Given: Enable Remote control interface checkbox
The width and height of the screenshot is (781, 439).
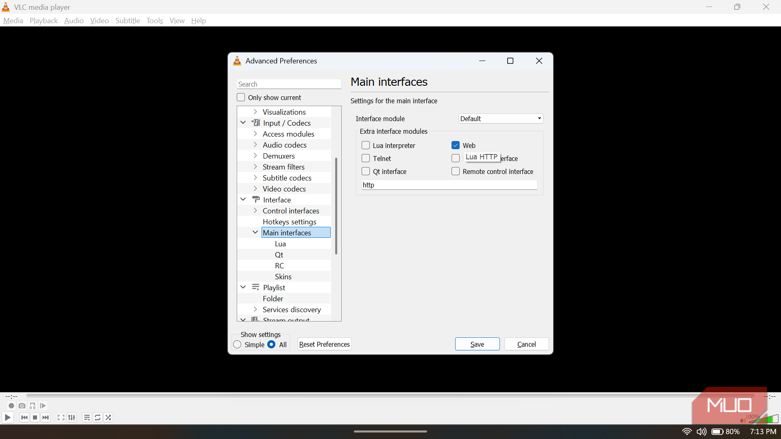Looking at the screenshot, I should pos(456,172).
